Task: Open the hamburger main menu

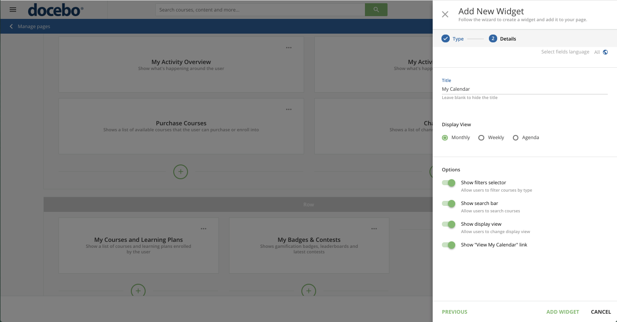Action: point(13,10)
